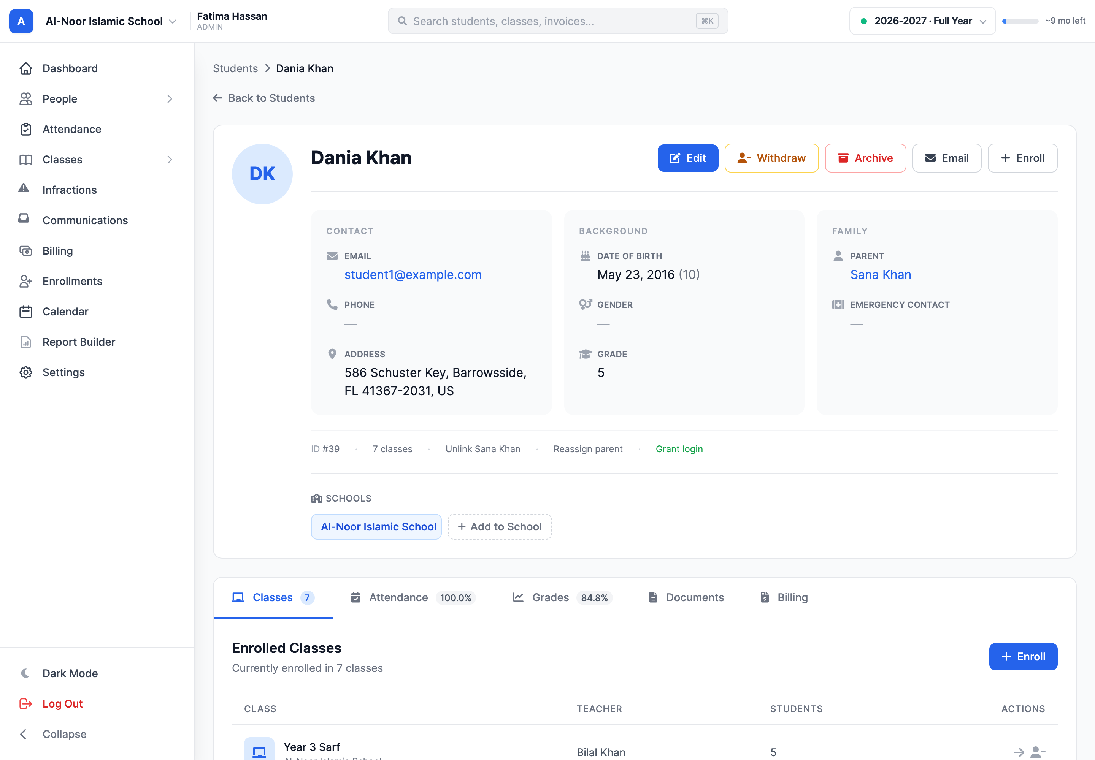
Task: Click Unlink Sana Khan
Action: (x=483, y=449)
